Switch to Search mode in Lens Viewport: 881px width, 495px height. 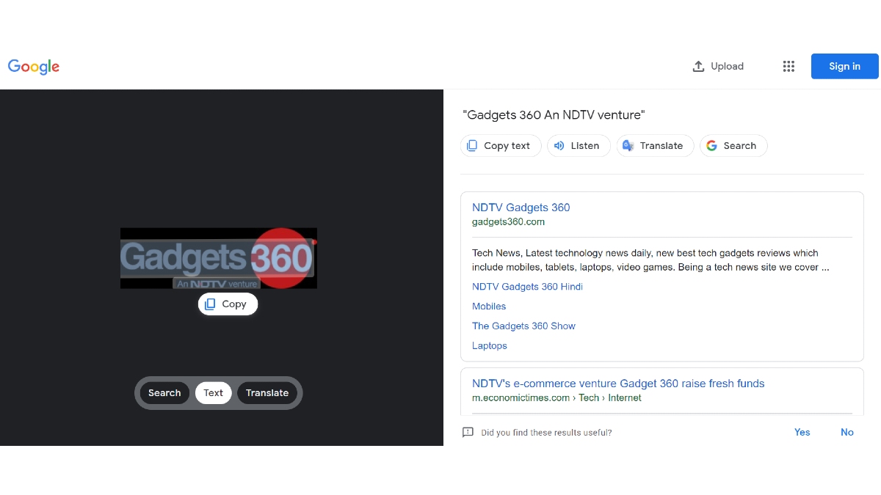(x=164, y=392)
